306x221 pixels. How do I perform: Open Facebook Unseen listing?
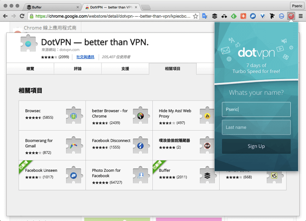pos(52,175)
